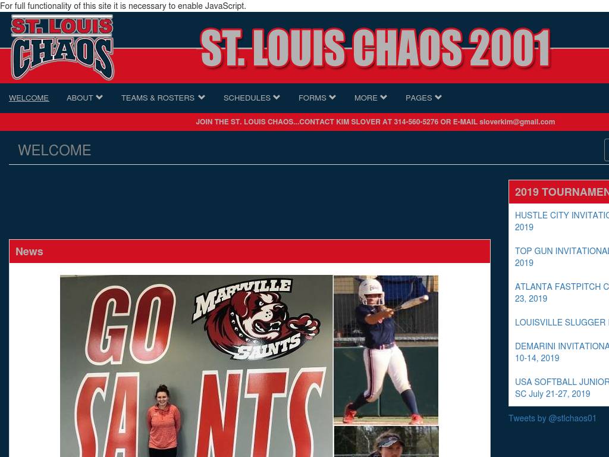Viewport: 609px width, 457px height.
Task: Select the Teams & Rosters menu label
Action: click(158, 98)
